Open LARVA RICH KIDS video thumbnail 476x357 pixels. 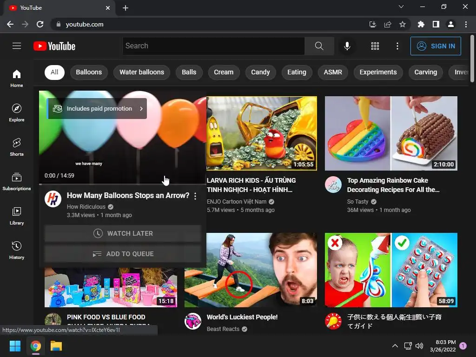[262, 133]
